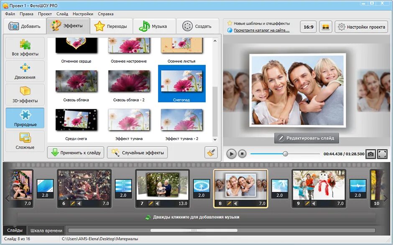The width and height of the screenshot is (393, 245).
Task: Go to the Создать tab
Action: click(x=197, y=26)
